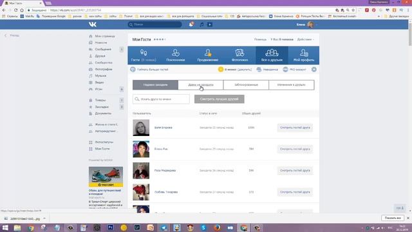Screen dimensions: 412x232
Task: Select the 'Заблокированные' filter tab
Action: (x=246, y=85)
